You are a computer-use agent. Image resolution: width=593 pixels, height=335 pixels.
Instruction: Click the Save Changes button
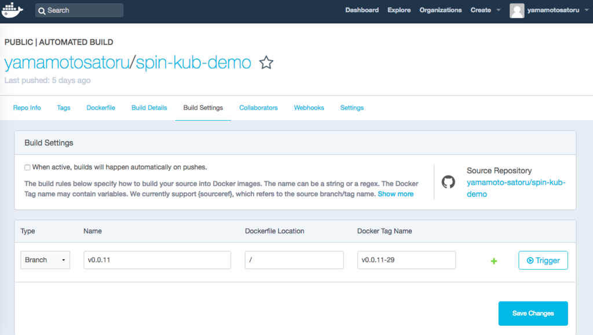(x=533, y=314)
